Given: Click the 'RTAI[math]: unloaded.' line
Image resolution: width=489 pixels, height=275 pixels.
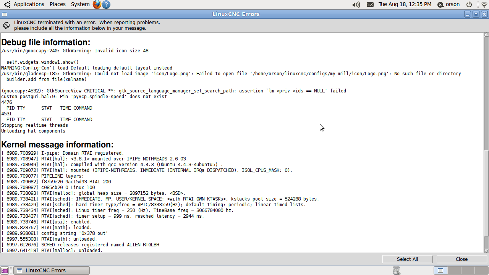Looking at the screenshot, I should pos(49,239).
